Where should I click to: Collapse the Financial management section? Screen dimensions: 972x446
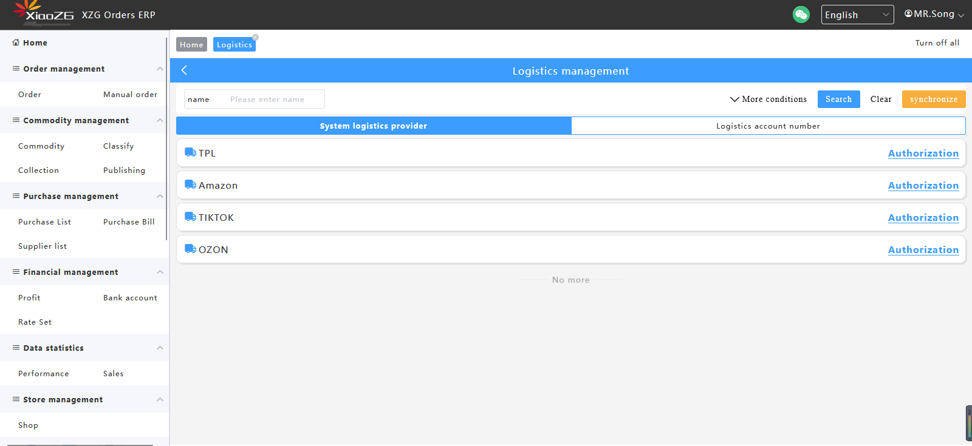click(160, 272)
